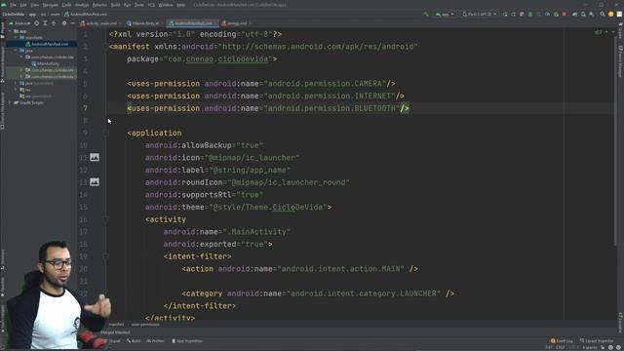Click the red Stop button in toolbar

click(x=565, y=14)
